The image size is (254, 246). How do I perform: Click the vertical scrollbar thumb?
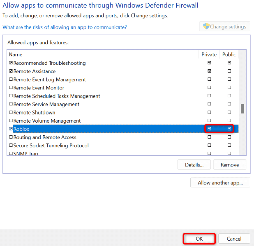[x=242, y=108]
